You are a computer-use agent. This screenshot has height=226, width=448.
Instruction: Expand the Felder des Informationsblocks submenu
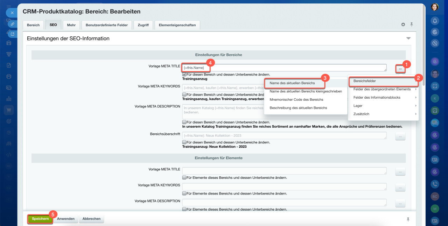point(383,98)
